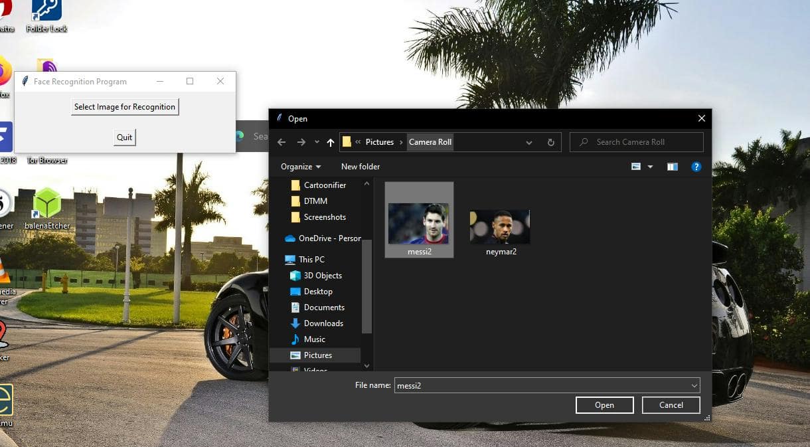810x447 pixels.
Task: Open Folder Lock desktop shortcut
Action: (x=46, y=16)
